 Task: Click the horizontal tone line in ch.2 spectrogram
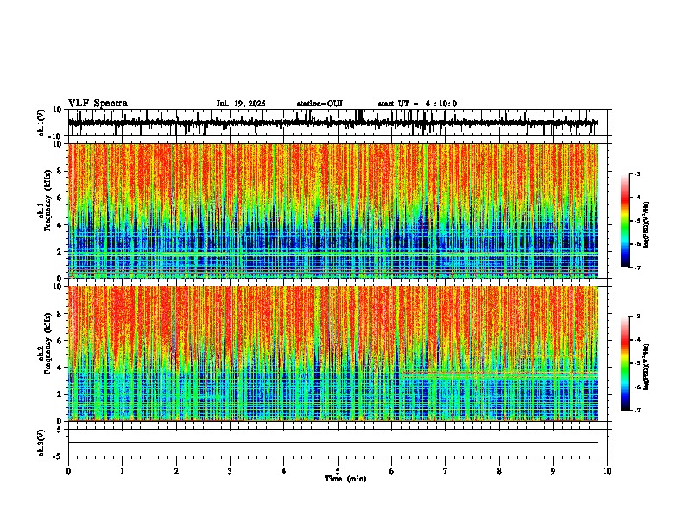[500, 374]
